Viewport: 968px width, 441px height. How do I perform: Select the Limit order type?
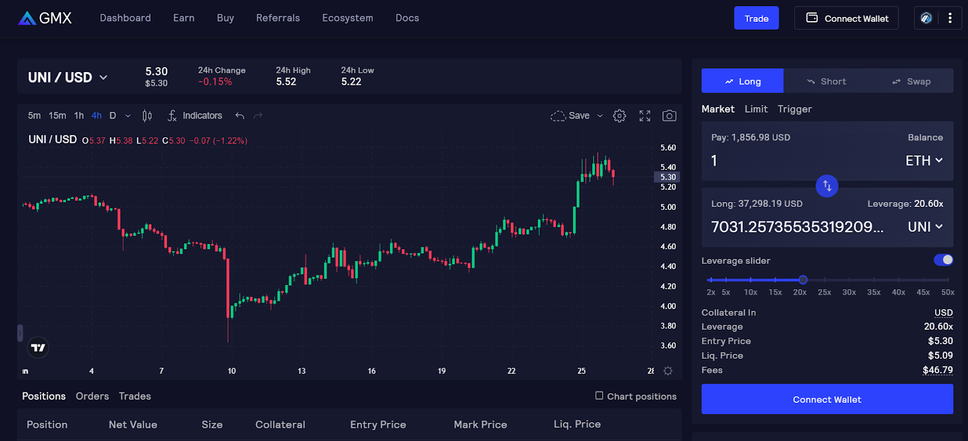point(756,109)
